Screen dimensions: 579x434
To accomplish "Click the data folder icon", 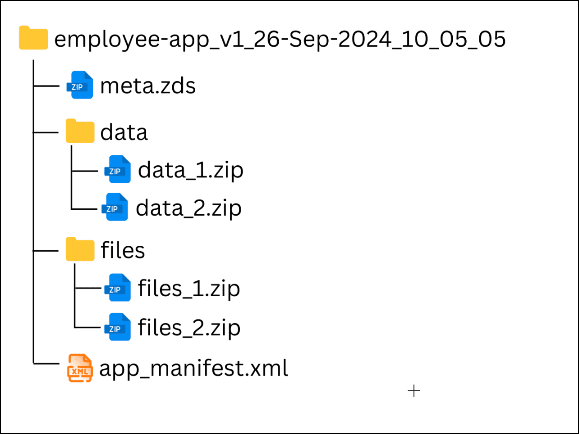I will pos(80,131).
